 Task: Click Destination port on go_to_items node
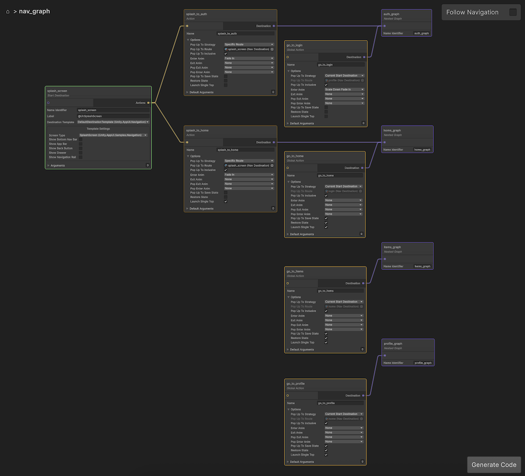click(364, 284)
